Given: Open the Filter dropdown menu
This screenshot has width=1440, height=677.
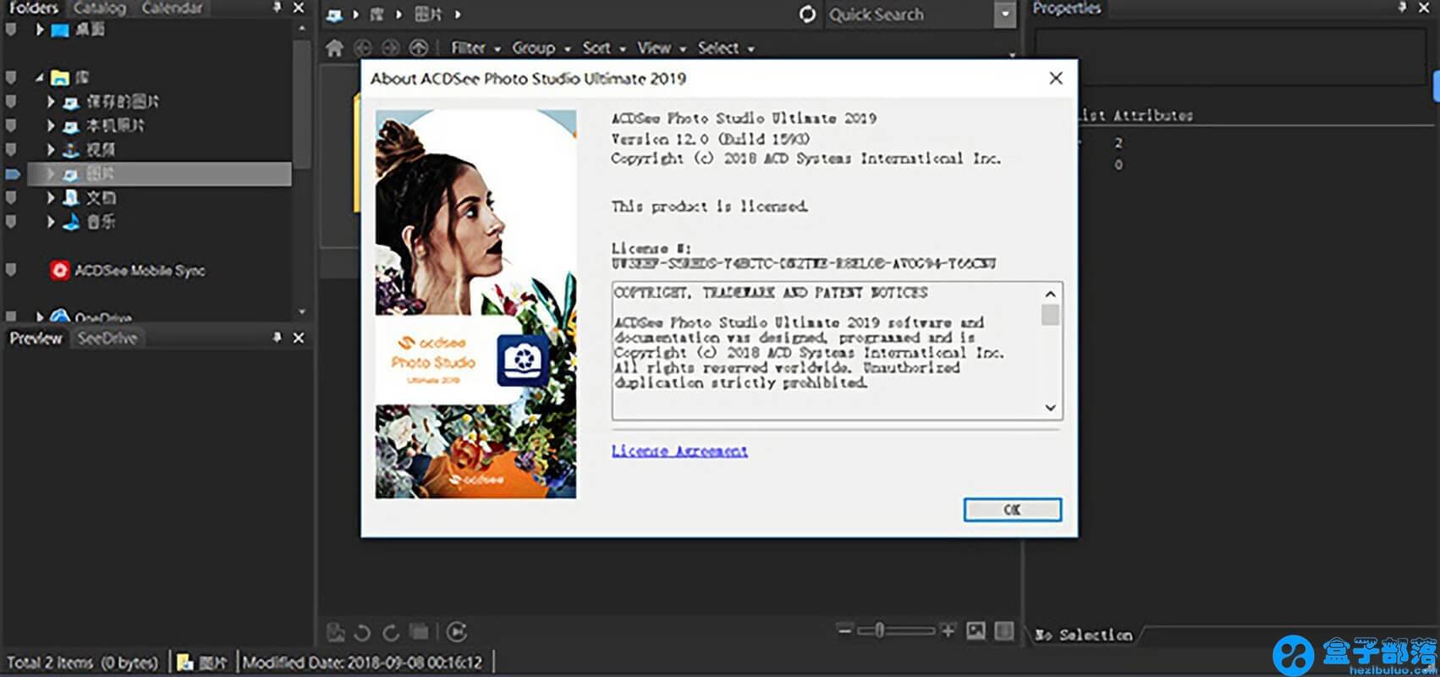Looking at the screenshot, I should click(475, 48).
